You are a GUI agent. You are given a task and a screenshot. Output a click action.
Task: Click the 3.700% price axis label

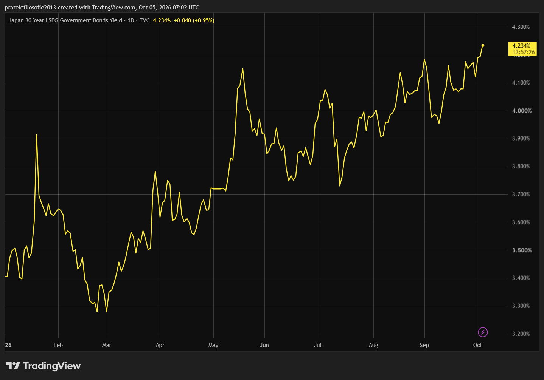(521, 194)
